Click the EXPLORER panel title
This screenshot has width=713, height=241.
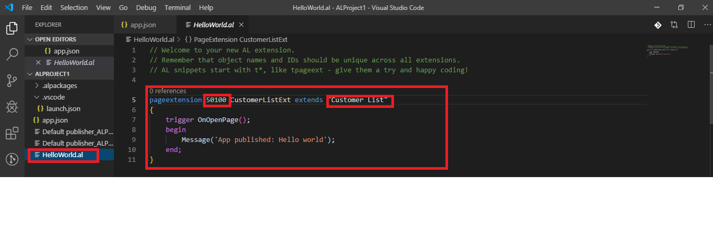48,25
